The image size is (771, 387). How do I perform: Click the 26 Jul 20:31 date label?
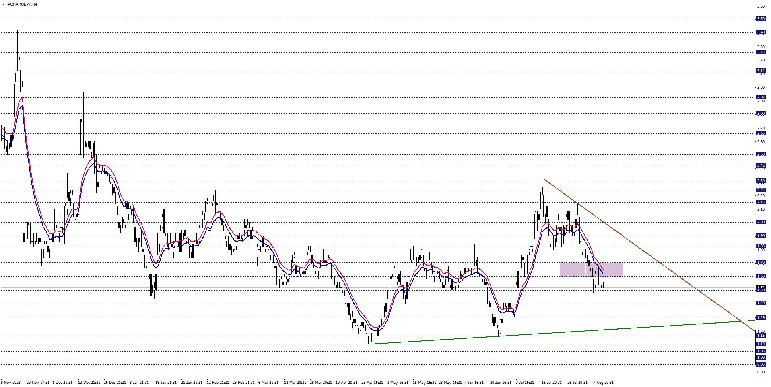[577, 383]
